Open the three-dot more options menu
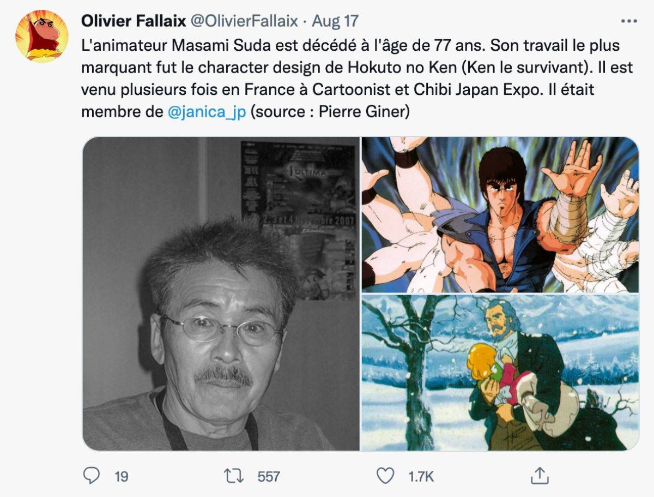Image resolution: width=654 pixels, height=497 pixels. 629,21
